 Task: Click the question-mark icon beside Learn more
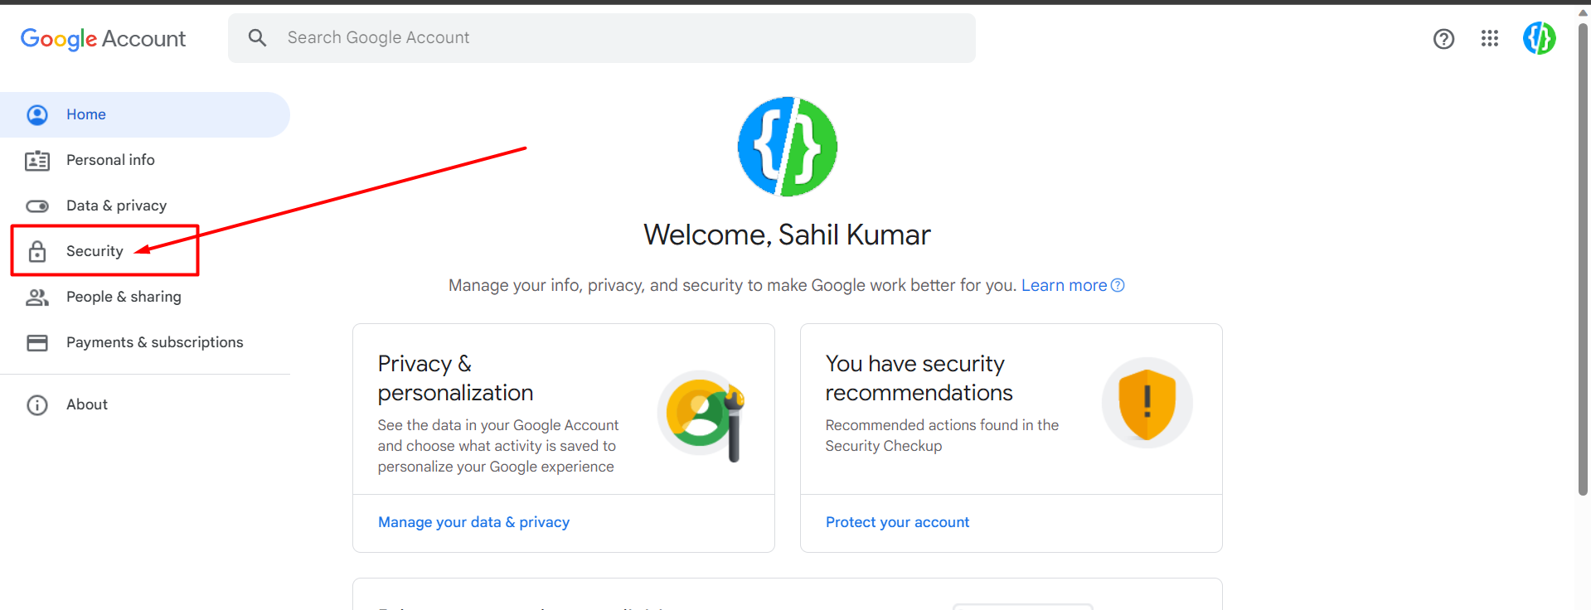[1118, 284]
